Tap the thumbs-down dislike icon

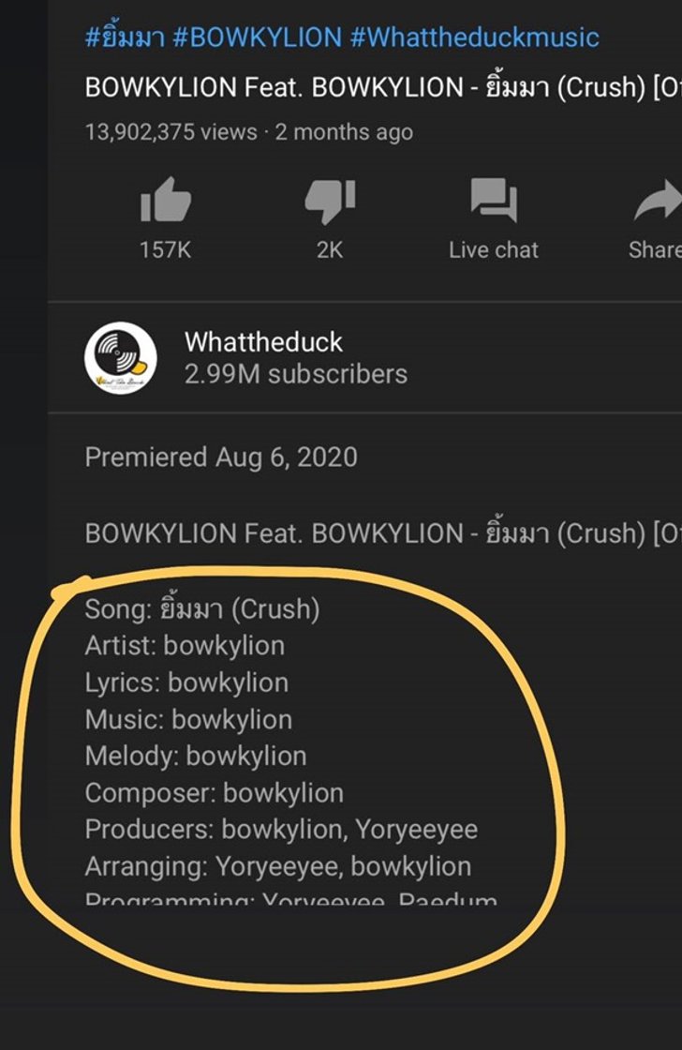(x=329, y=201)
